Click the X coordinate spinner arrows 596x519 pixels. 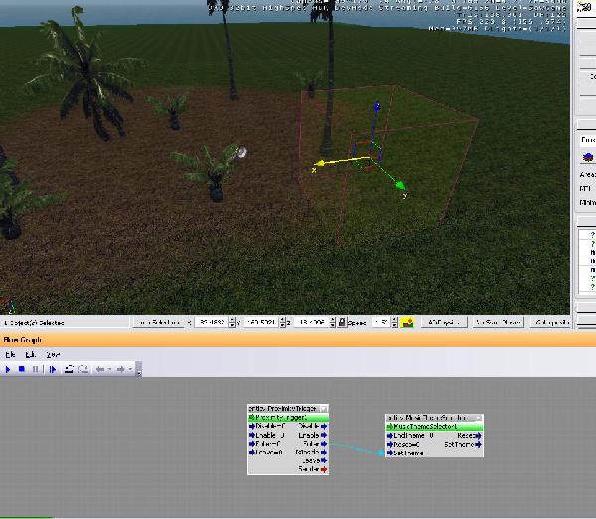pyautogui.click(x=233, y=323)
